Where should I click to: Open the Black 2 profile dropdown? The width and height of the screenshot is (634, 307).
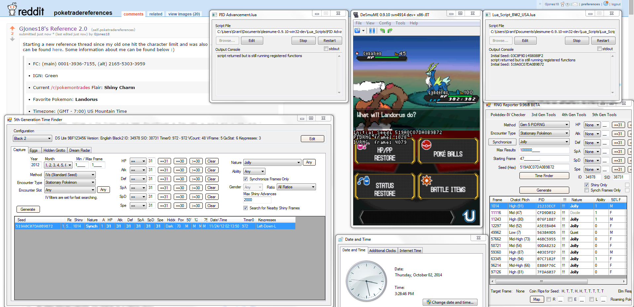tap(32, 138)
